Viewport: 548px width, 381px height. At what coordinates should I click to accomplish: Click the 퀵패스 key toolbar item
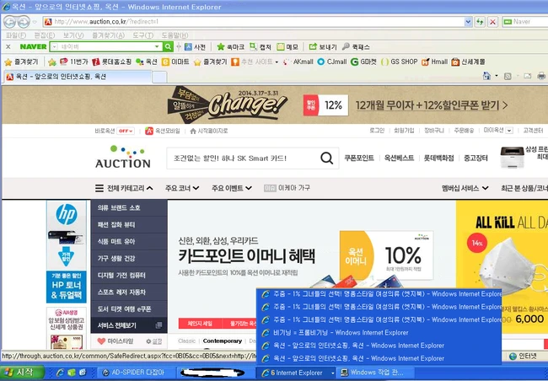click(x=356, y=47)
